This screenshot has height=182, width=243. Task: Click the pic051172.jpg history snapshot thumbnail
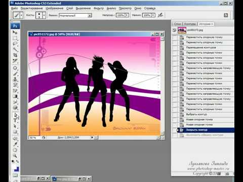tap(182, 30)
